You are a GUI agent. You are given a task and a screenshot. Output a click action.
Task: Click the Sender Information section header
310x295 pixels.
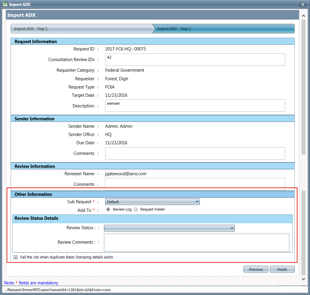click(x=152, y=119)
